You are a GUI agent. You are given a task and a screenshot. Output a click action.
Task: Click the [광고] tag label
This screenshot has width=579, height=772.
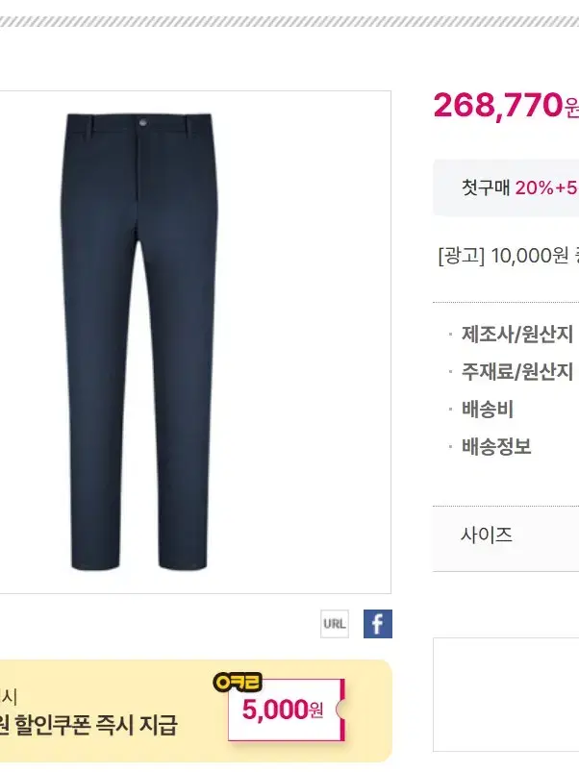462,256
